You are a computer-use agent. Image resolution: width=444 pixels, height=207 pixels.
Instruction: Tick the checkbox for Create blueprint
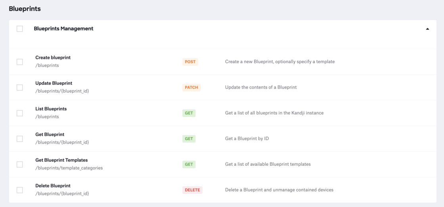tap(20, 62)
